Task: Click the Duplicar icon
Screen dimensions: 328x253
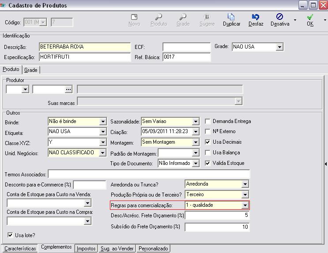Action: pos(231,17)
